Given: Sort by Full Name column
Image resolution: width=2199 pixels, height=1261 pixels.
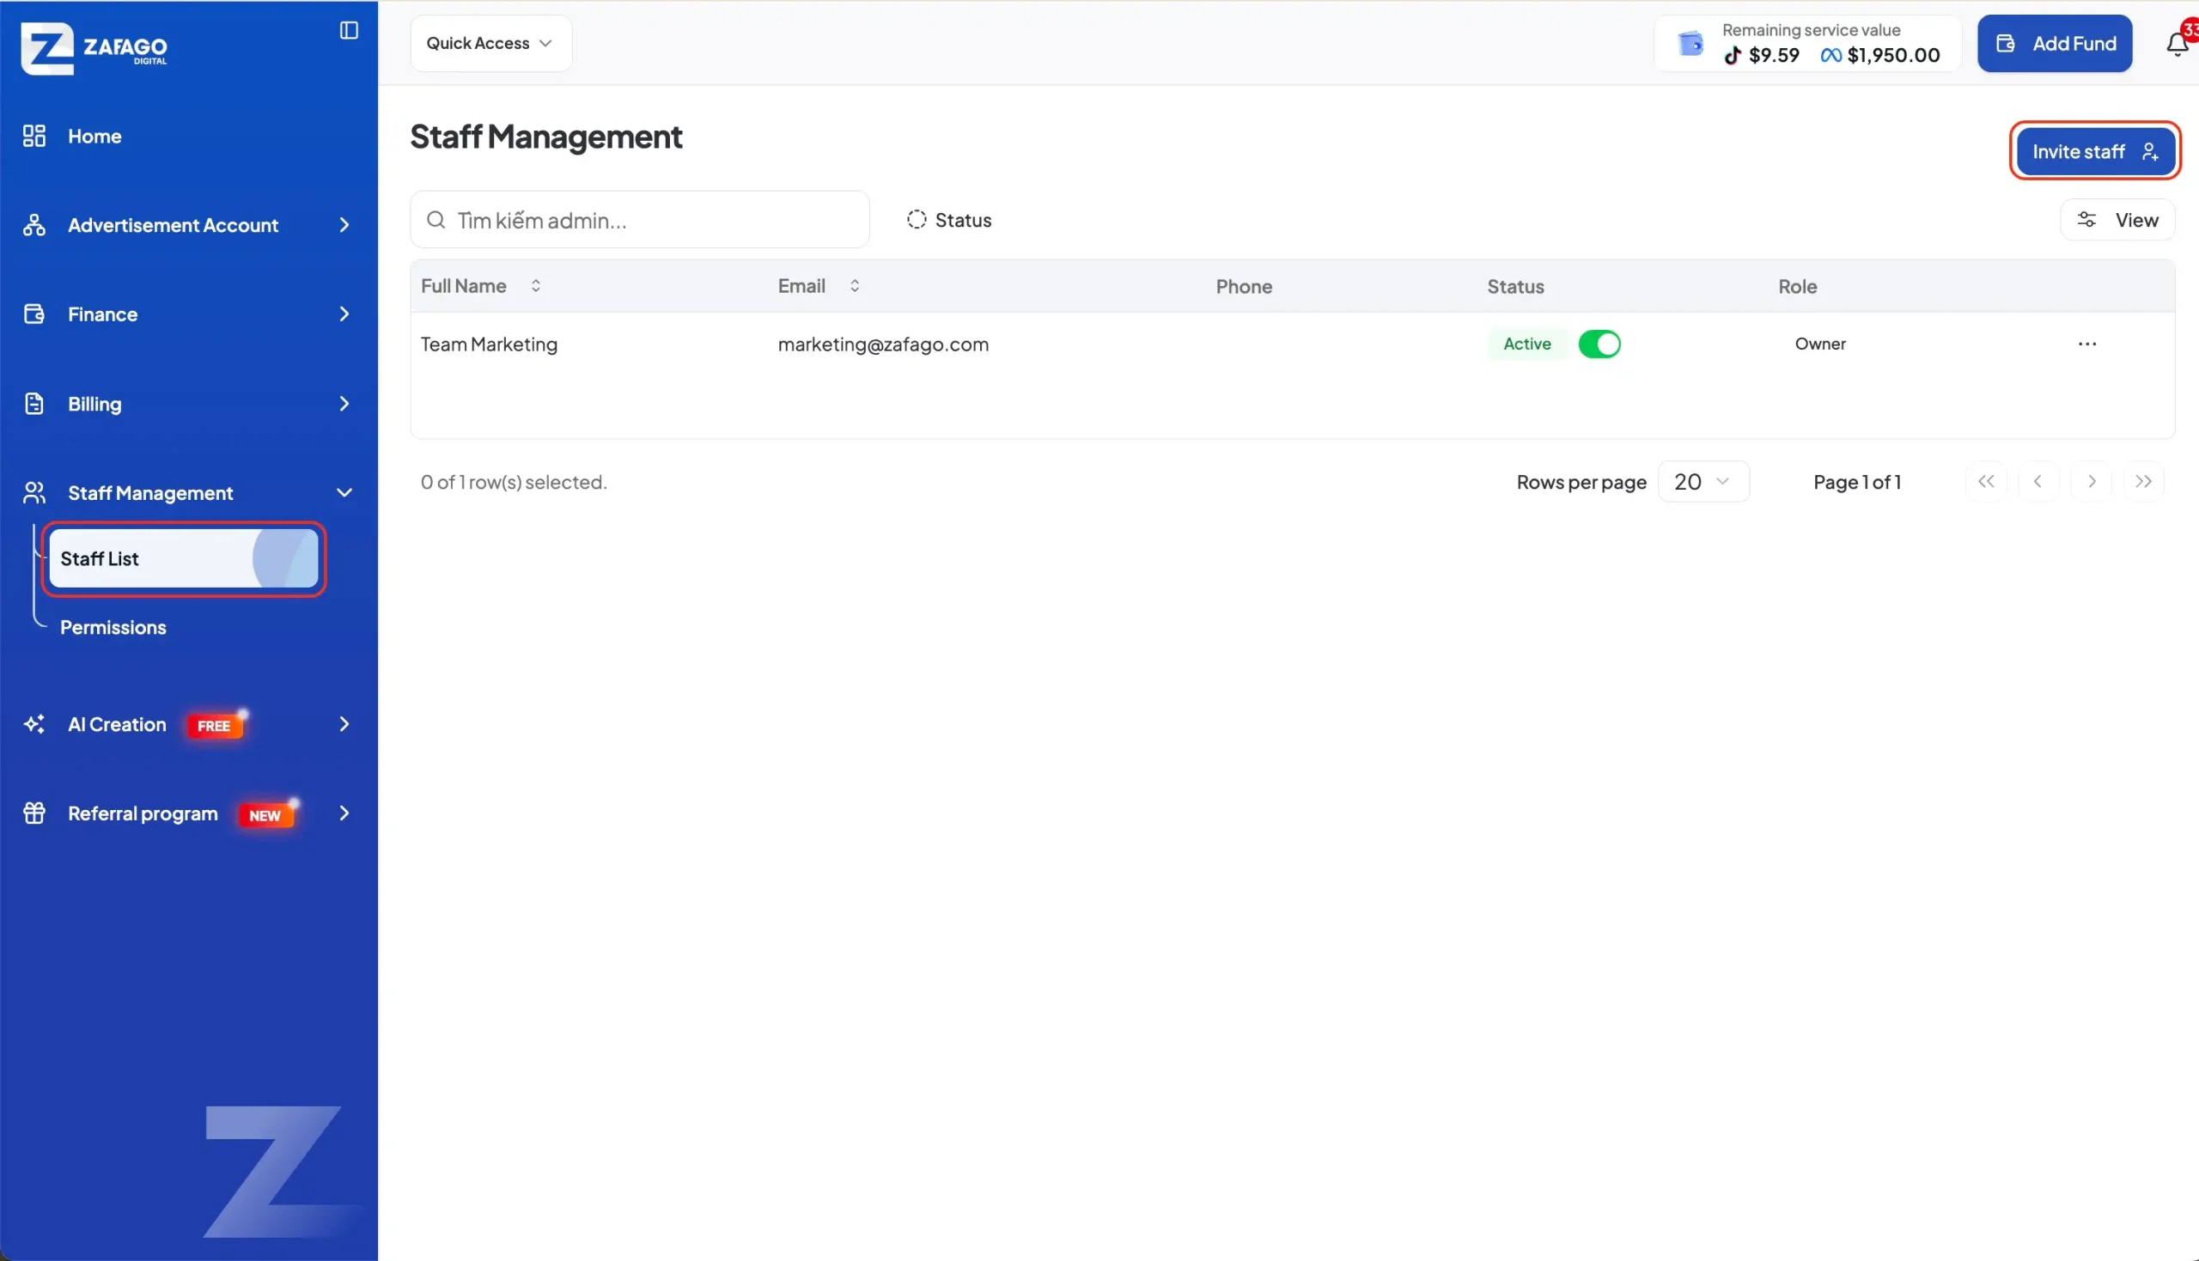Looking at the screenshot, I should point(481,286).
